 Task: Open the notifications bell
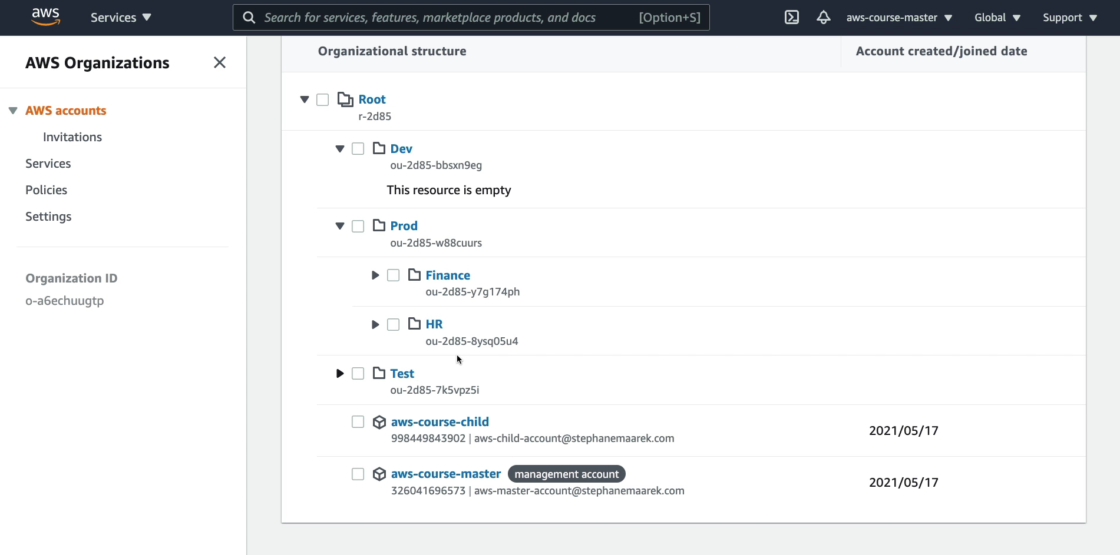coord(823,18)
